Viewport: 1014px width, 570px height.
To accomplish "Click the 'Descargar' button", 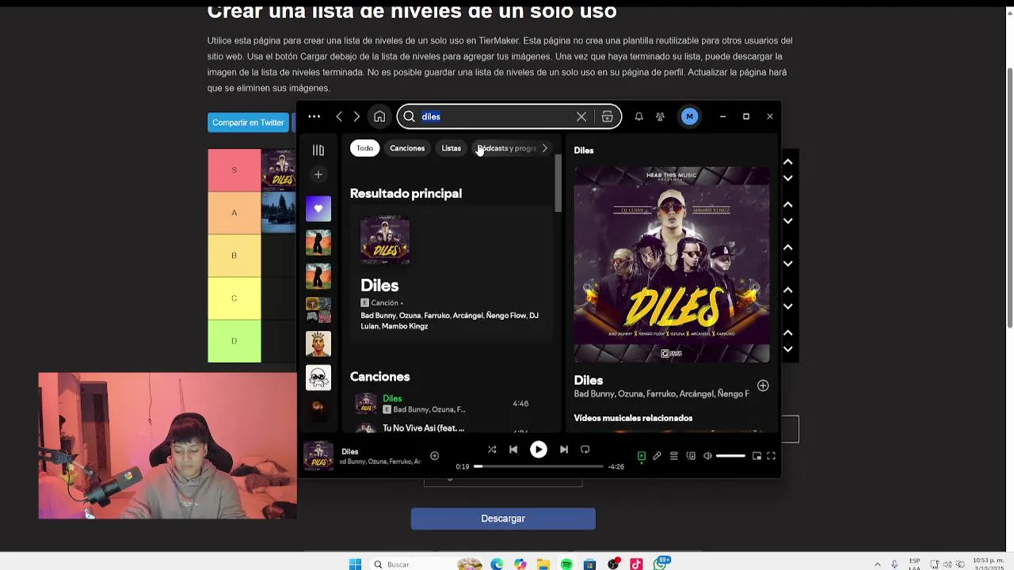I will point(503,519).
